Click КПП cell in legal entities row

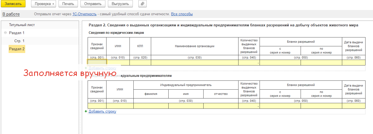tap(140, 62)
